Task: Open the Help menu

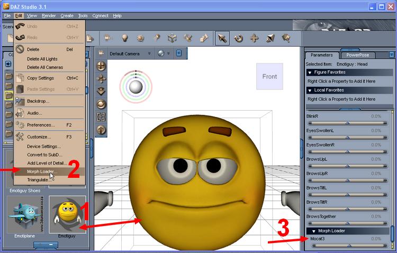Action: 117,16
